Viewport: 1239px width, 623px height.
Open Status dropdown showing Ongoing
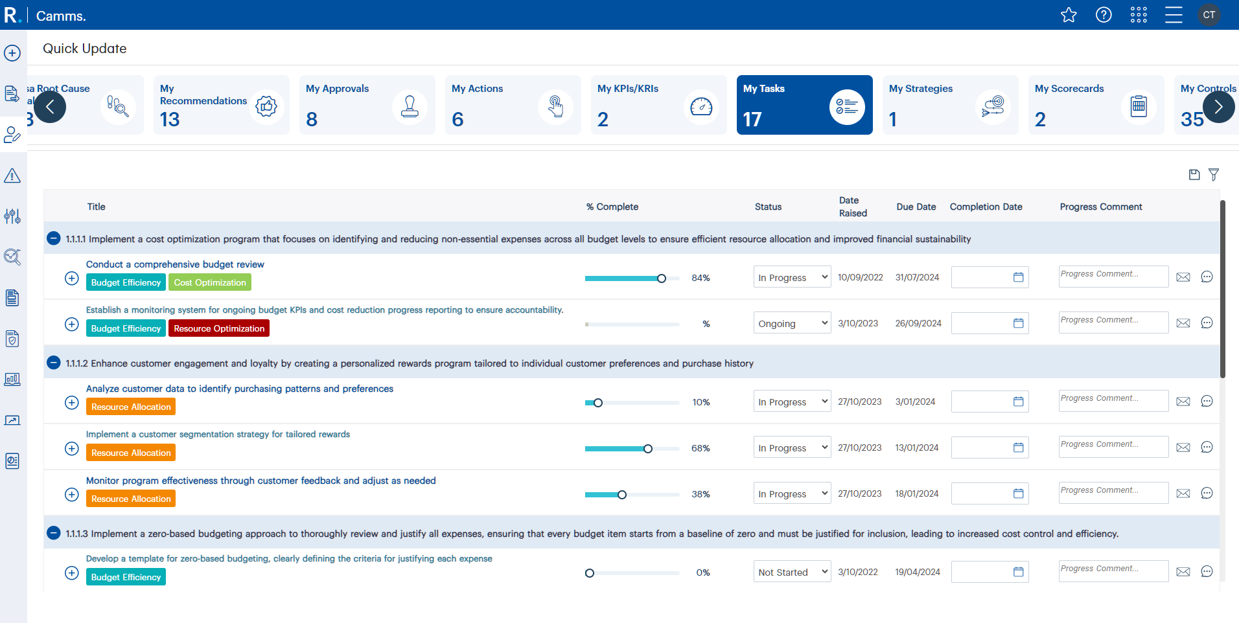pyautogui.click(x=792, y=323)
